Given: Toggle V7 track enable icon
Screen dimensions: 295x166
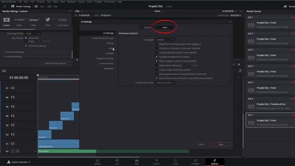Looking at the screenshot, I should click(x=12, y=88).
